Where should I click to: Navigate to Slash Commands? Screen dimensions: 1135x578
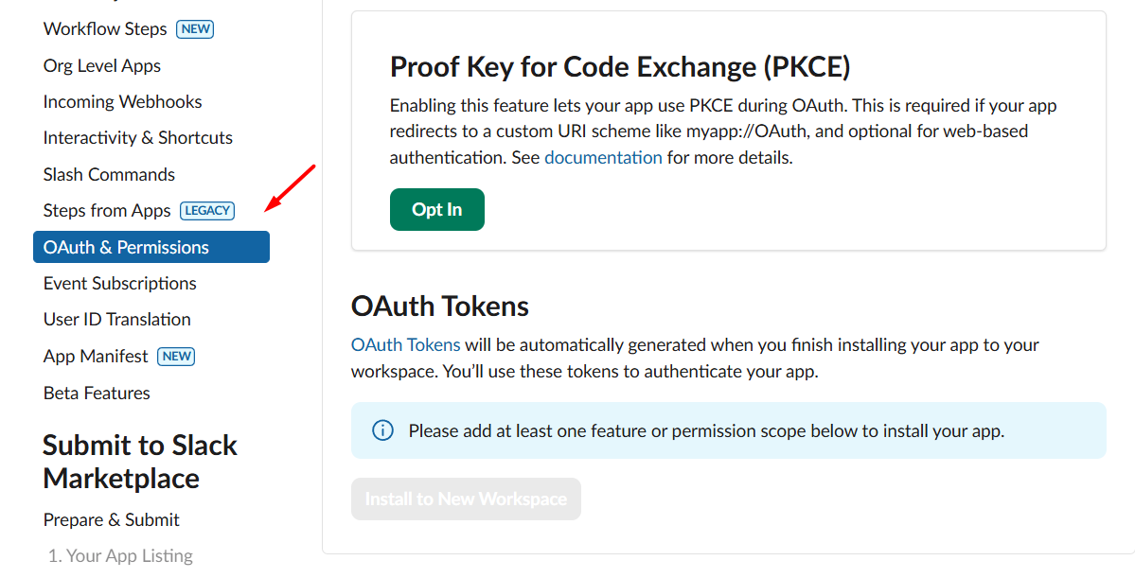(109, 174)
